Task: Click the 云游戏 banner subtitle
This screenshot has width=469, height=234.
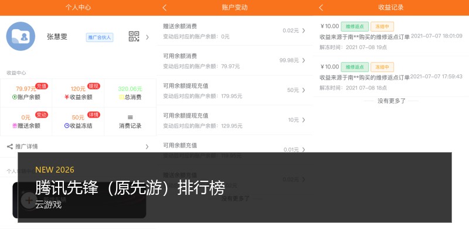Action: (48, 205)
